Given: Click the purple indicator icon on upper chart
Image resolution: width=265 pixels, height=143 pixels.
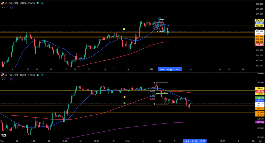Looking at the screenshot, I should pyautogui.click(x=11, y=8).
